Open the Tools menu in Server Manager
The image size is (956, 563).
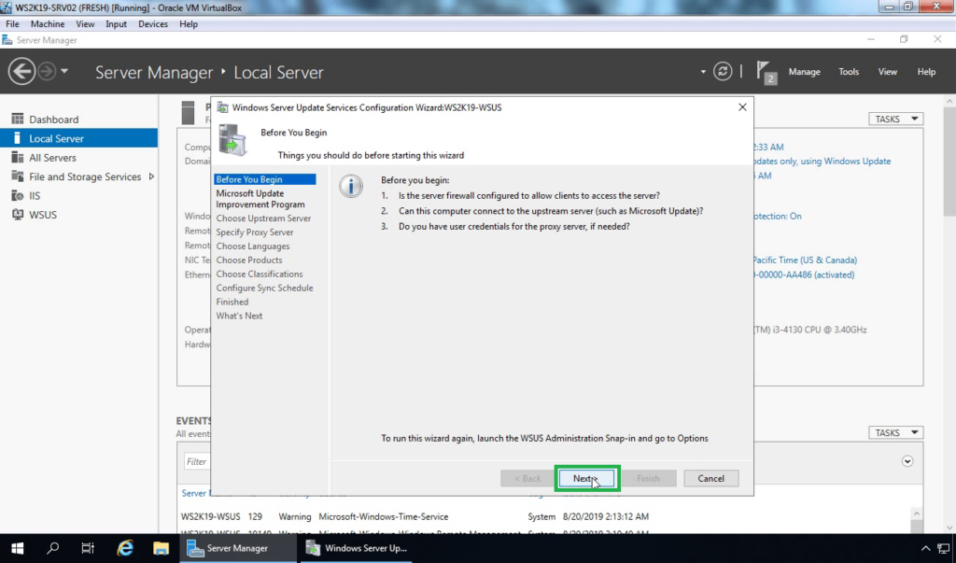tap(848, 71)
